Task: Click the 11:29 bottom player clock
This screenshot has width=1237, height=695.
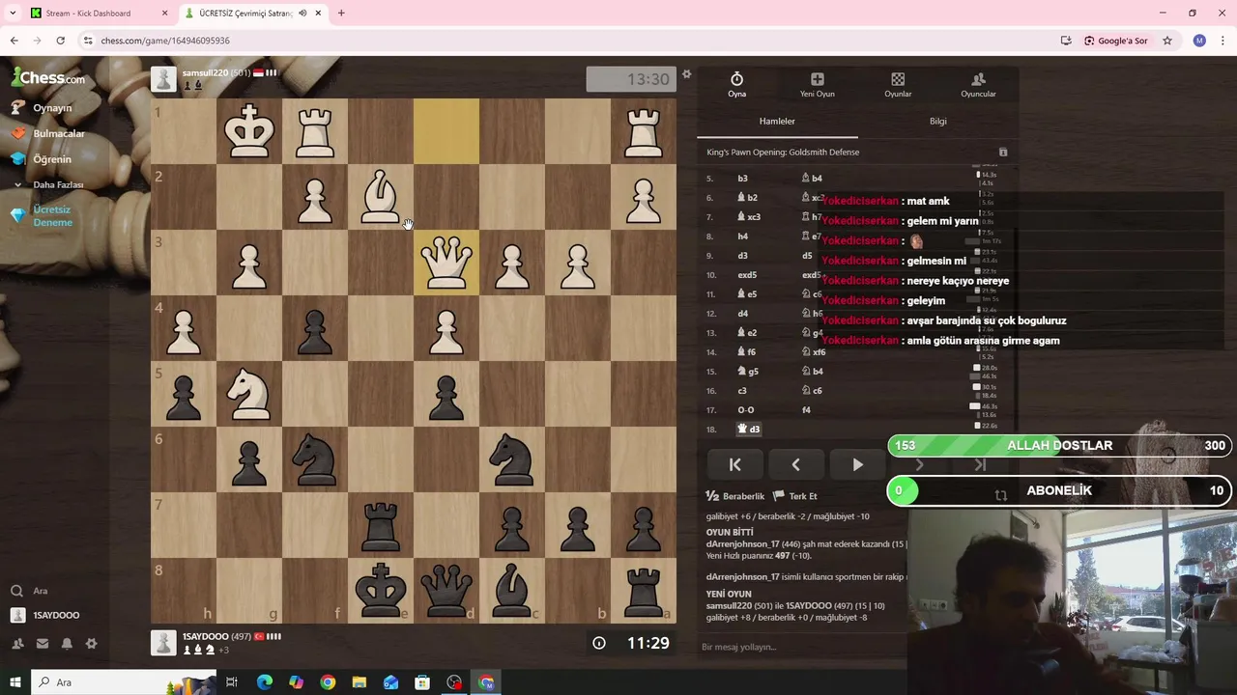Action: click(x=631, y=643)
